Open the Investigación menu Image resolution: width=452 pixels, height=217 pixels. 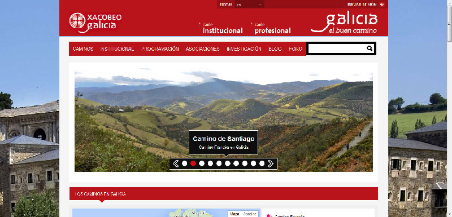tap(244, 49)
